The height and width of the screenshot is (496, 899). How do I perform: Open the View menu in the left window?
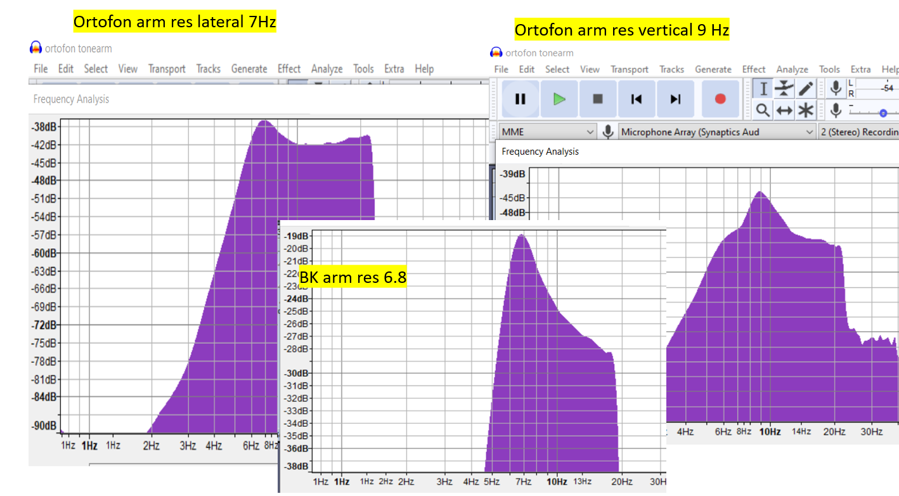pos(127,69)
